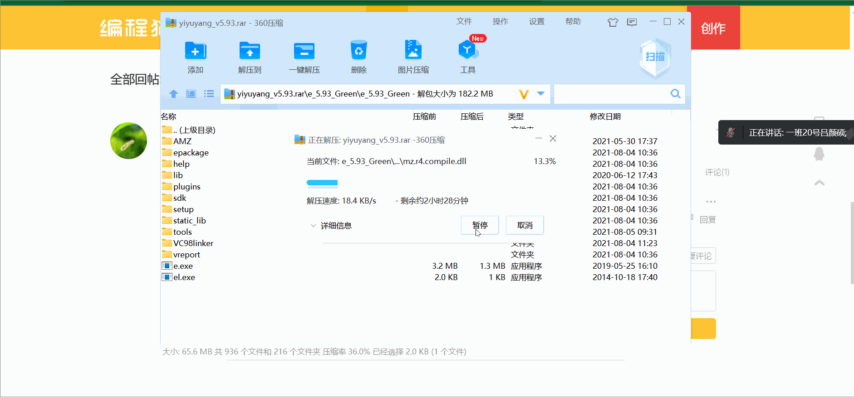Screen dimensions: 854x397
Task: Select the e.exe file icon
Action: (167, 266)
